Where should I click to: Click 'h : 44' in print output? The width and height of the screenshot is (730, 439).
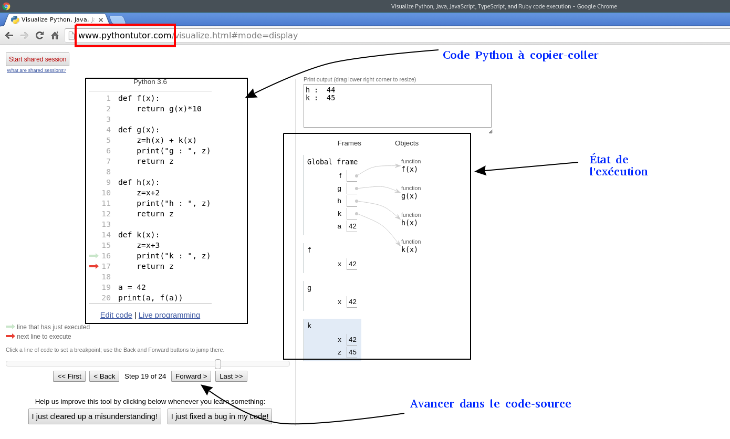coord(320,90)
